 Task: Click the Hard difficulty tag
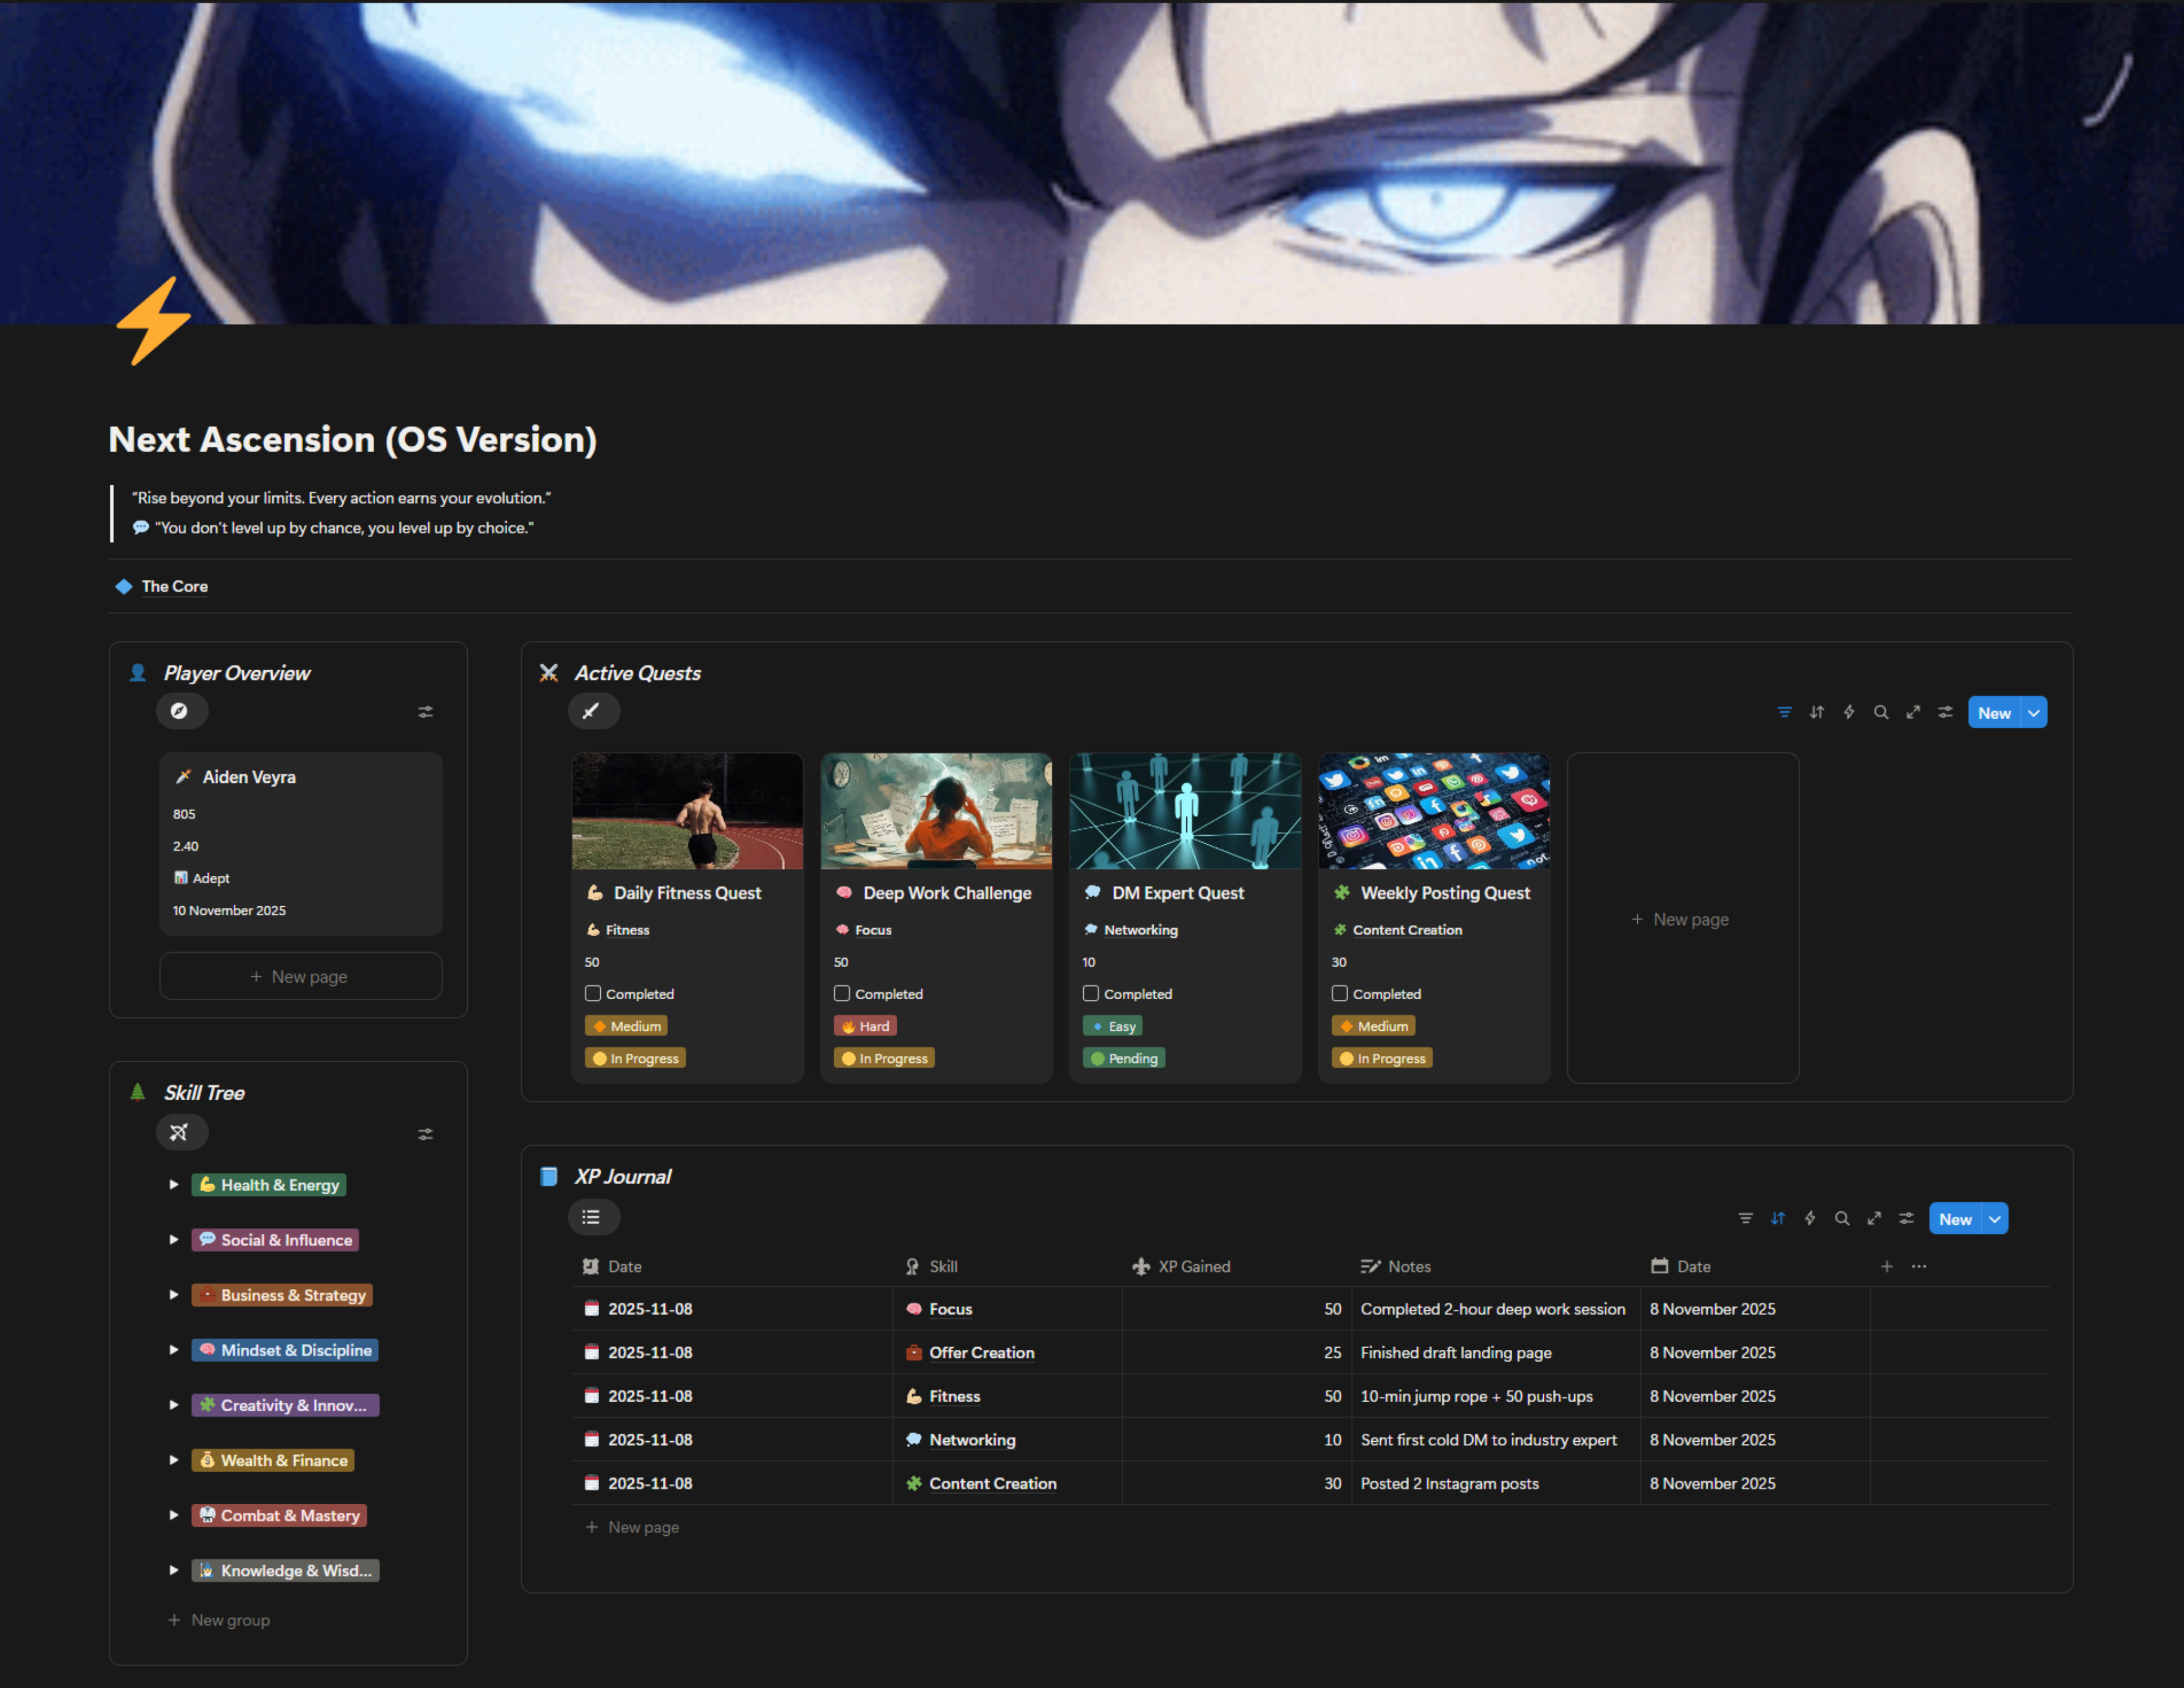click(865, 1026)
